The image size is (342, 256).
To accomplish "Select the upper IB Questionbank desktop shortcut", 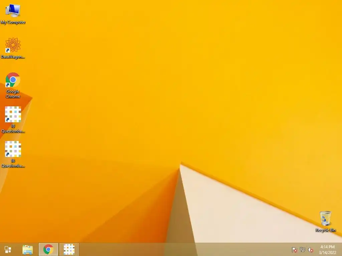I will click(x=13, y=120).
